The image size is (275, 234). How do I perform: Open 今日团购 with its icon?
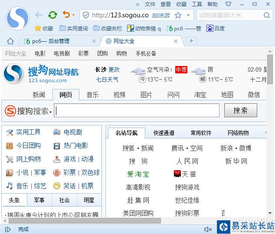point(23,146)
